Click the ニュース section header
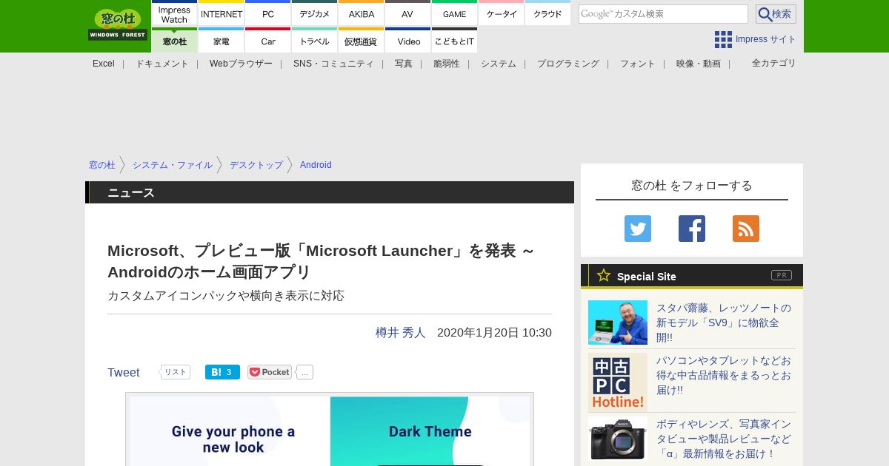Viewport: 889px width, 466px height. click(x=330, y=192)
